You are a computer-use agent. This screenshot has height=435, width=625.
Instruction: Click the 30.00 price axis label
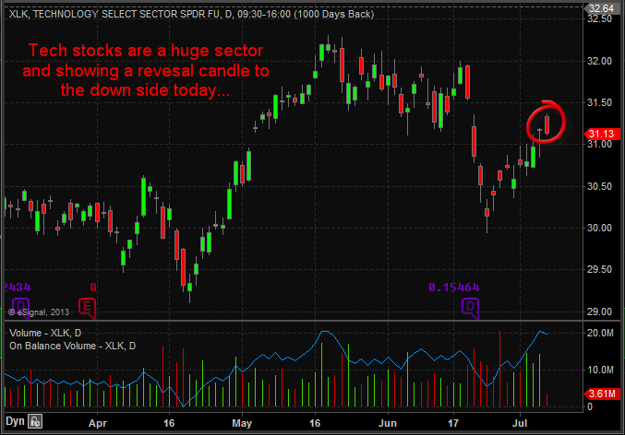[x=599, y=228]
